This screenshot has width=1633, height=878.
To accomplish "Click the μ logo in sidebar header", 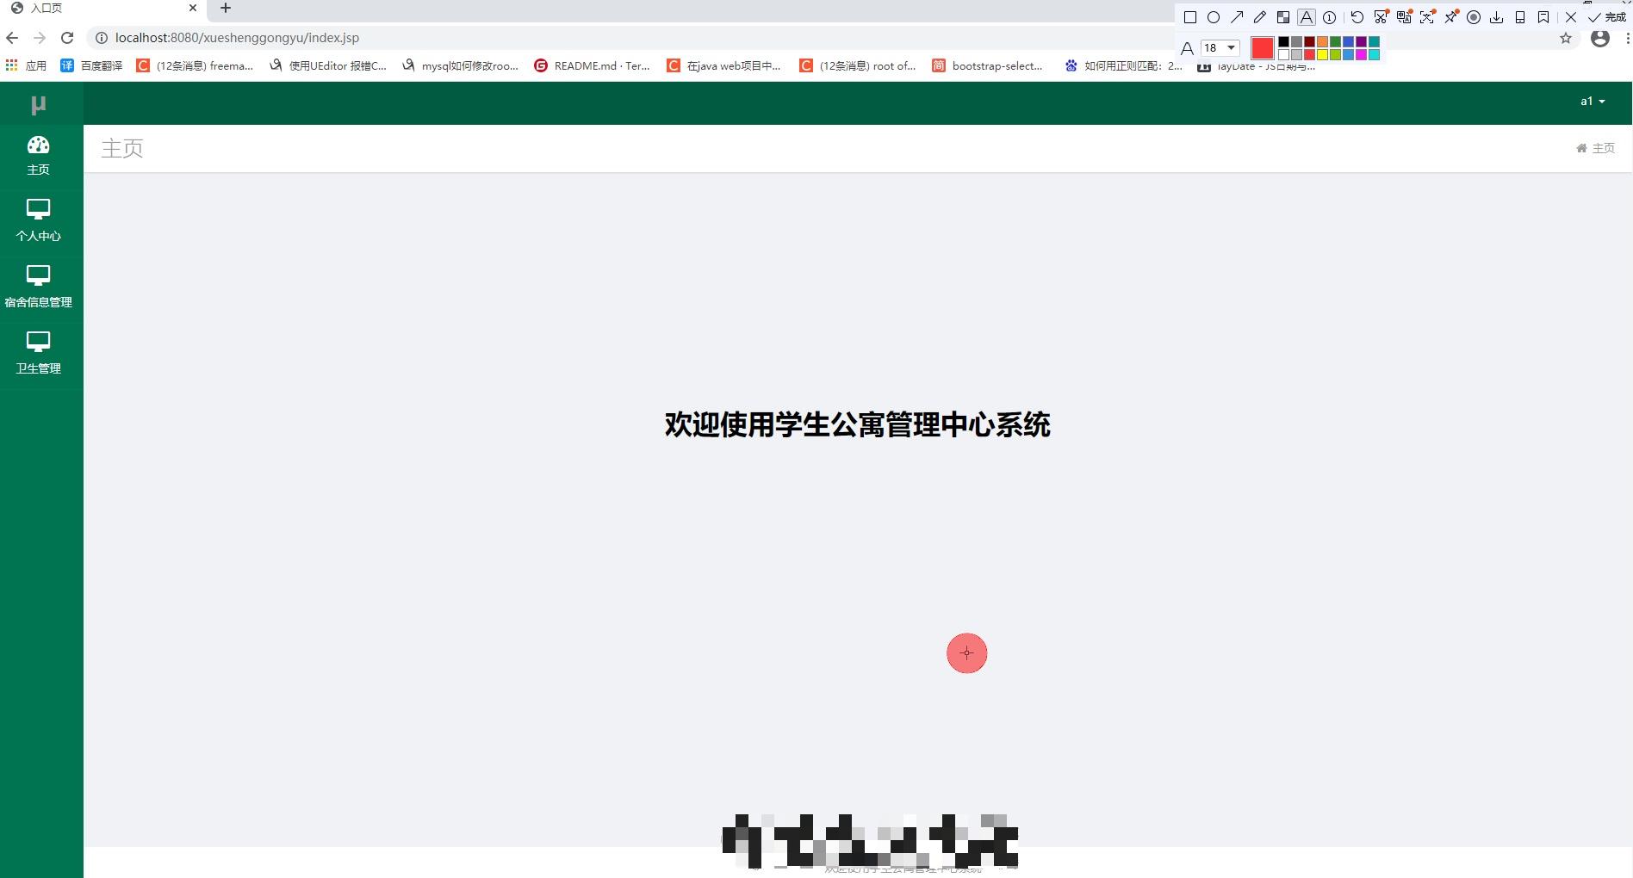I will point(38,104).
